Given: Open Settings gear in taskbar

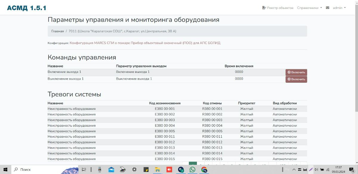Looking at the screenshot, I should pos(134,170).
